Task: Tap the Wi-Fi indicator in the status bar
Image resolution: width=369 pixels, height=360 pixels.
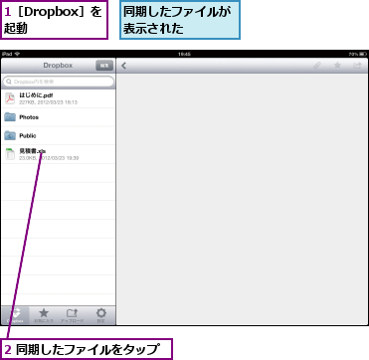Action: (x=17, y=54)
